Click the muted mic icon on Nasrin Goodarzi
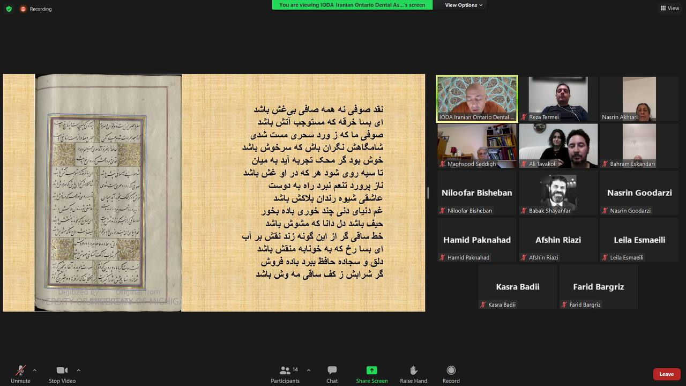 (x=605, y=211)
